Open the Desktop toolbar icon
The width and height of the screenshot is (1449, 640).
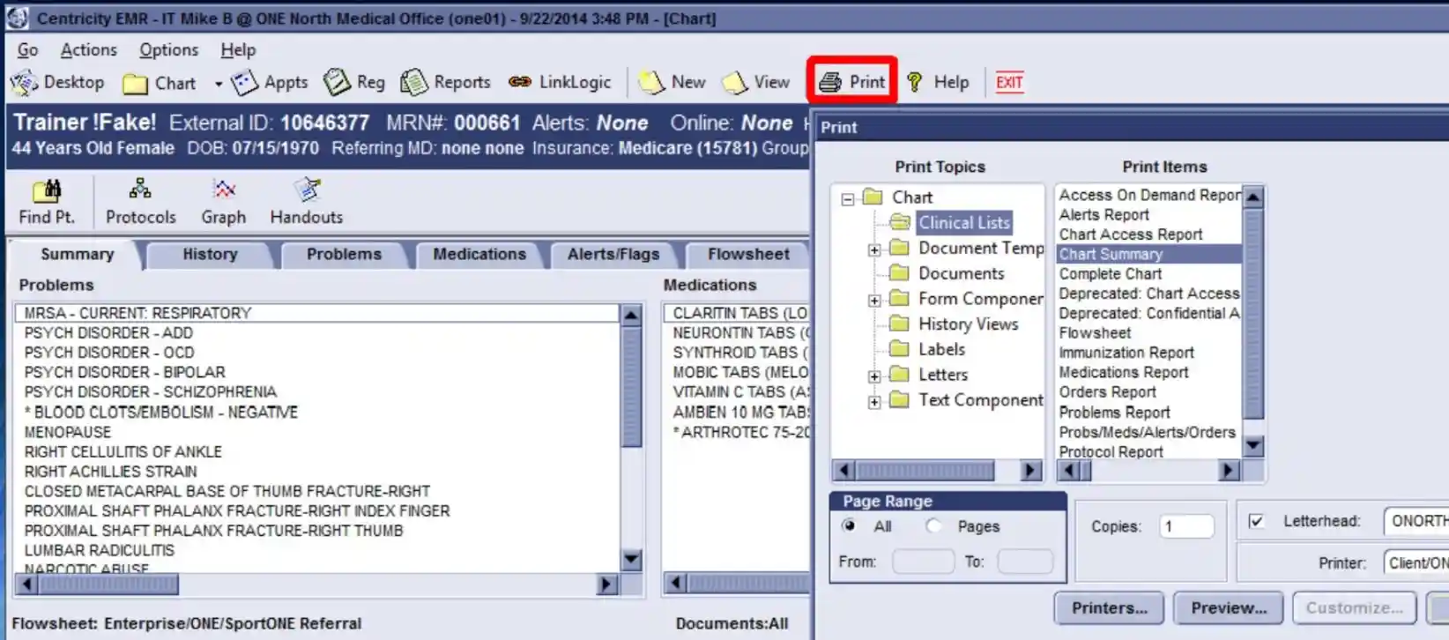[x=24, y=83]
